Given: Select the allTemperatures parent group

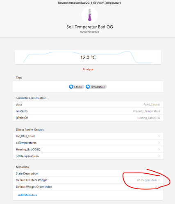Looking at the screenshot, I should [x=88, y=143].
